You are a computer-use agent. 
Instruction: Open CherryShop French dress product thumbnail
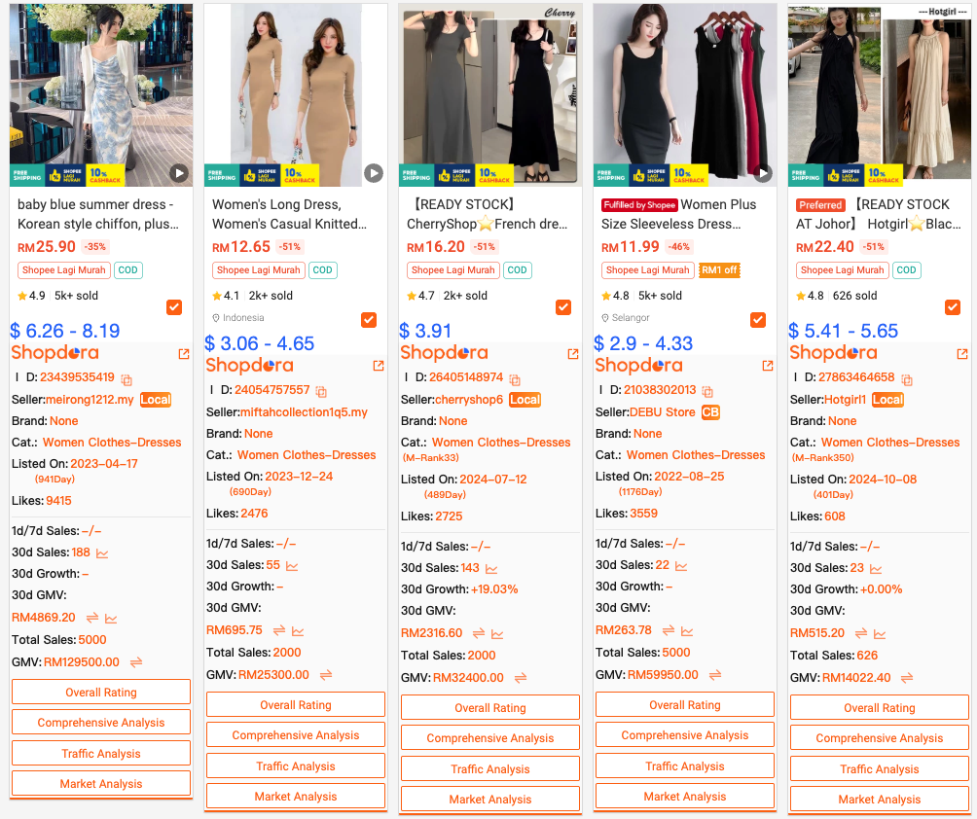tap(490, 94)
